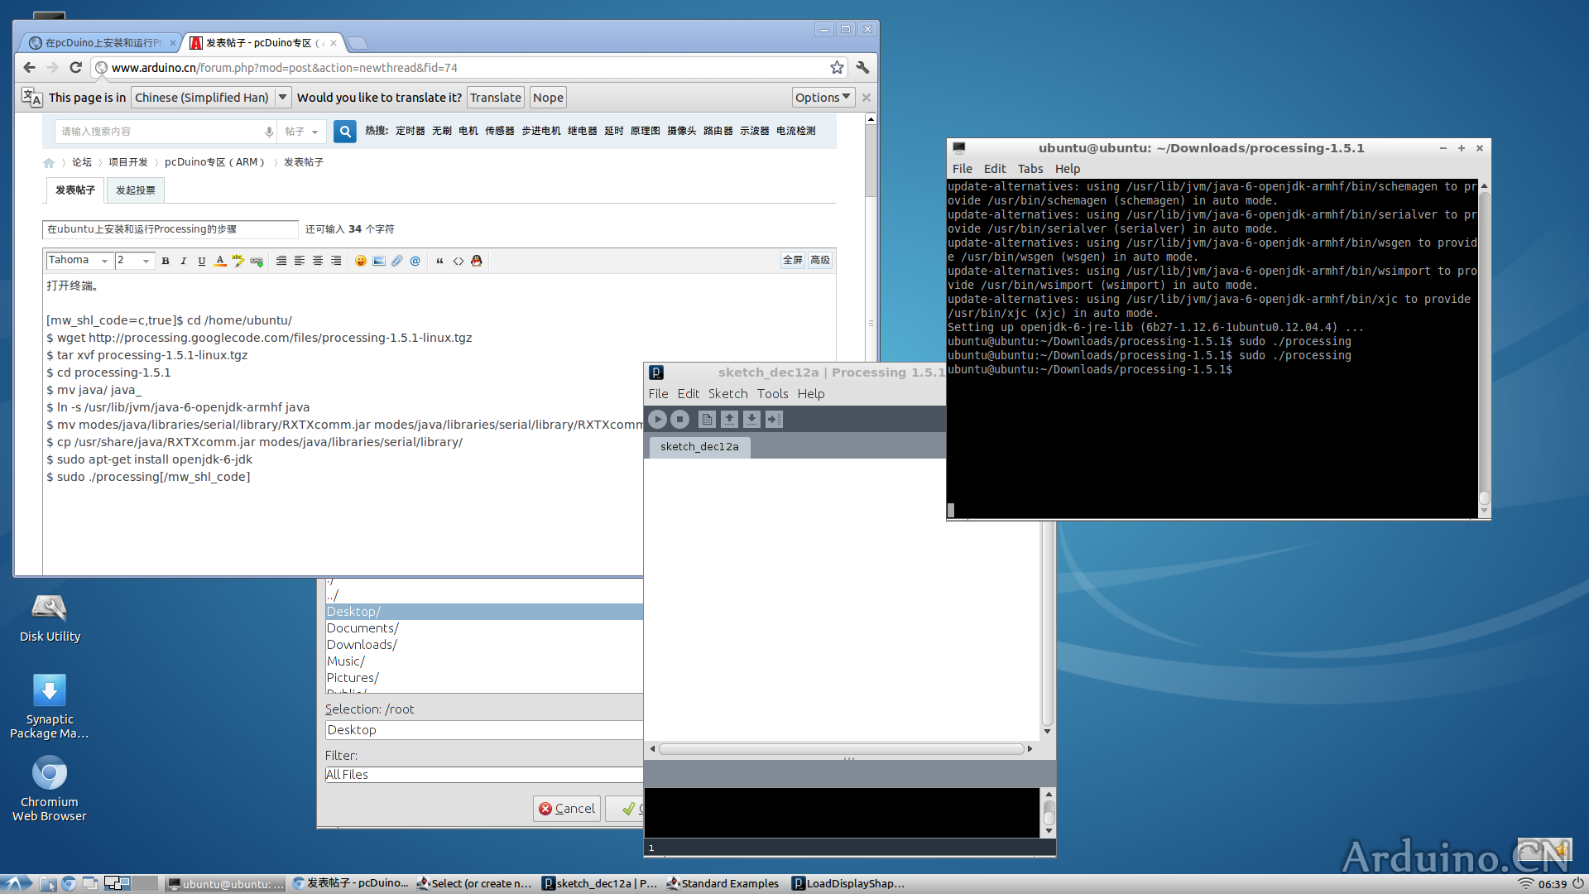Click the @ mention icon

point(415,261)
